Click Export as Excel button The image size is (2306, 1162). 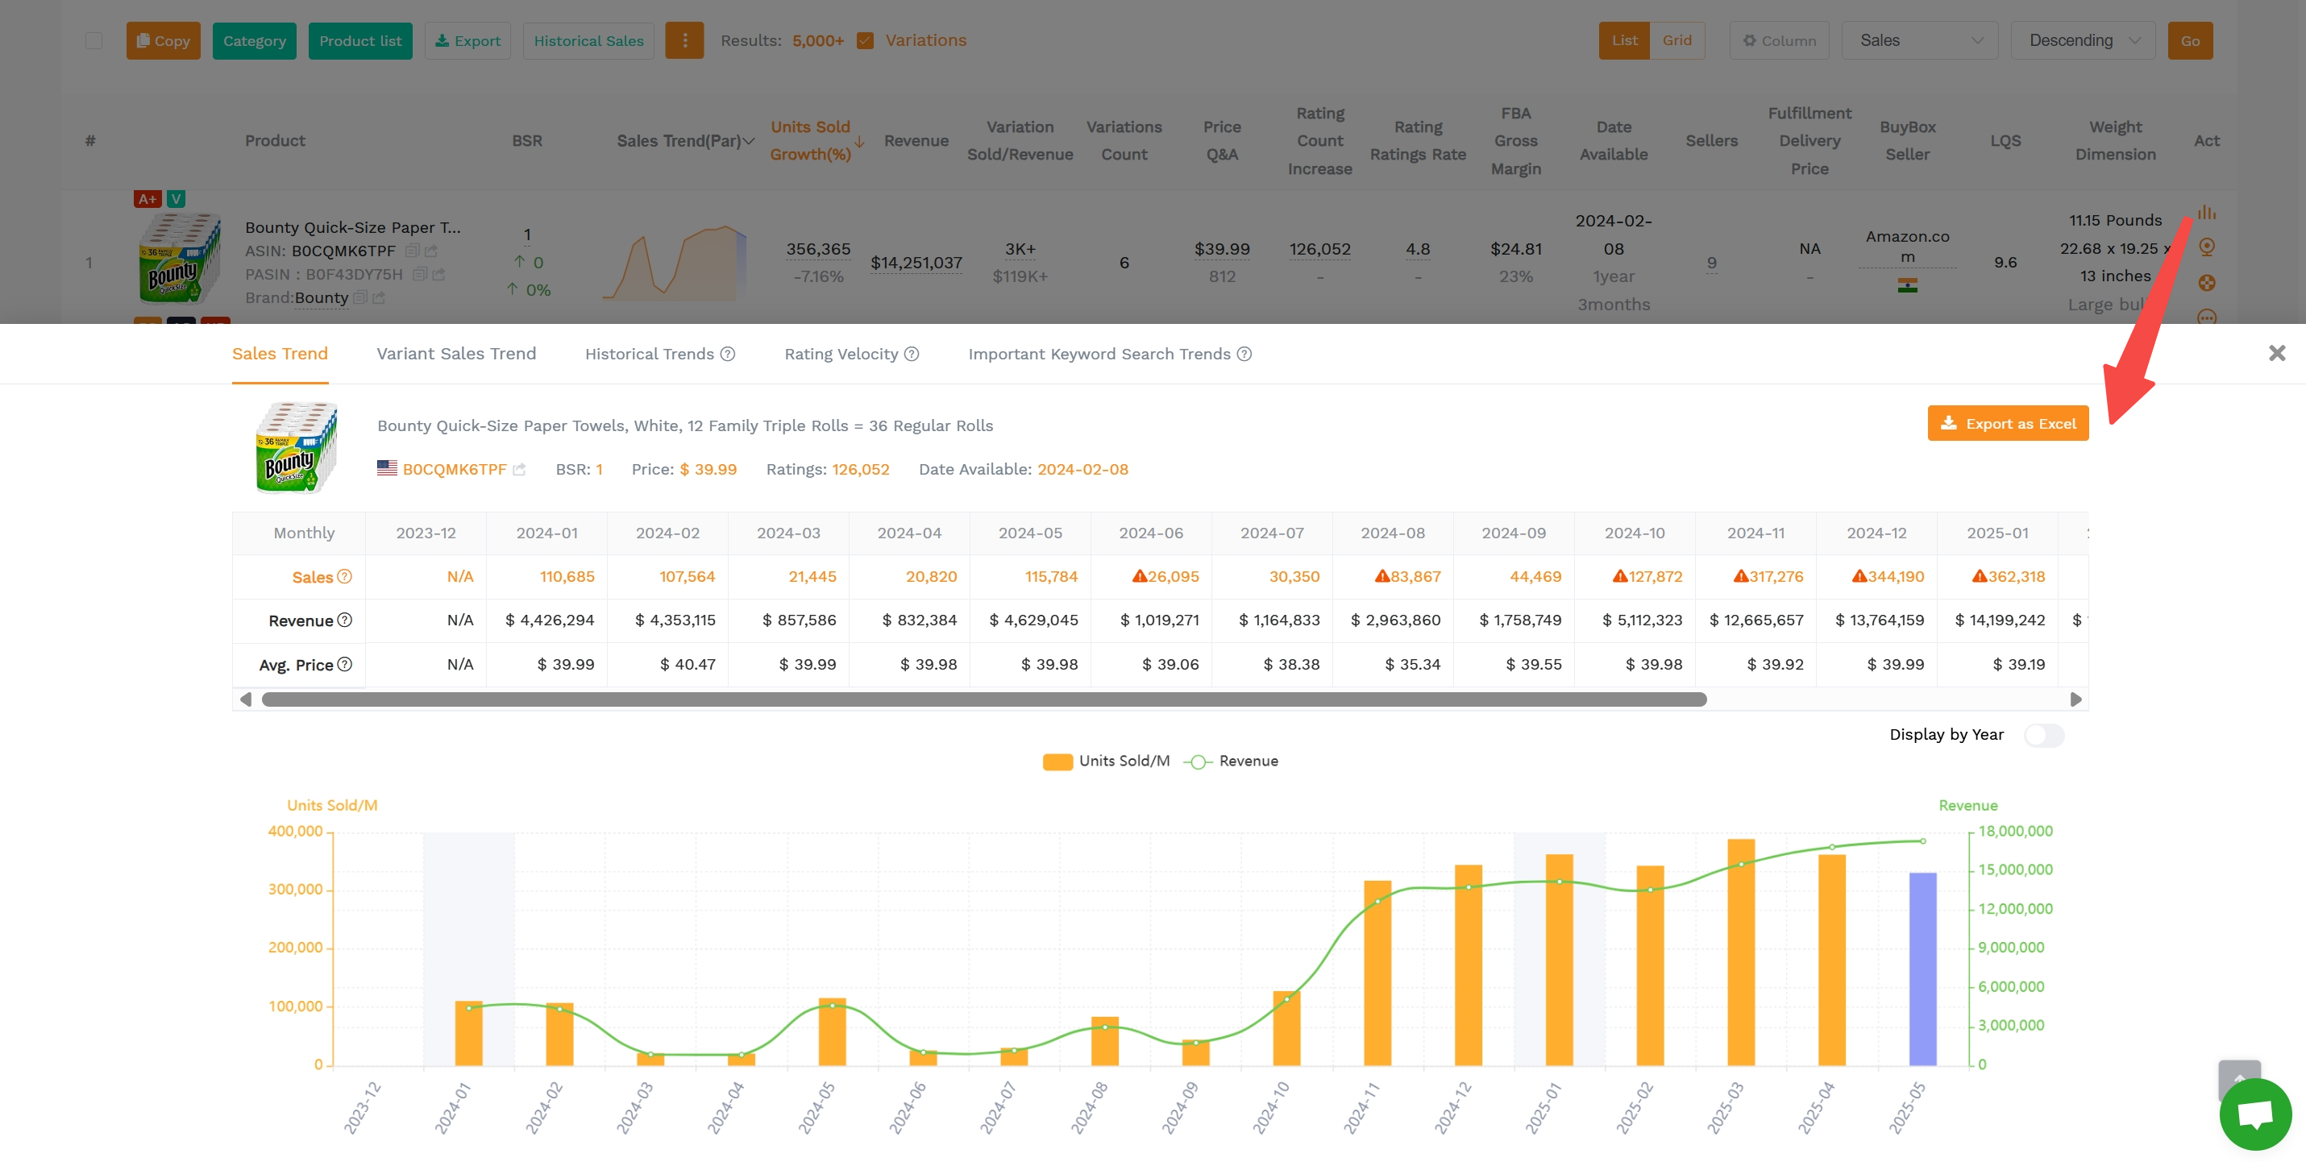click(x=2008, y=423)
